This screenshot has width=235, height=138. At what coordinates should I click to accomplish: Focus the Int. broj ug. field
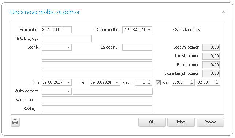click(66, 39)
